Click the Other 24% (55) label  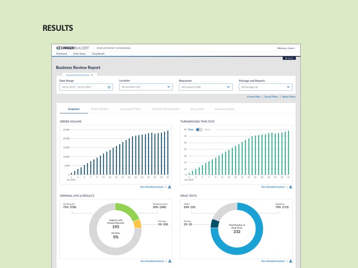pyautogui.click(x=189, y=205)
